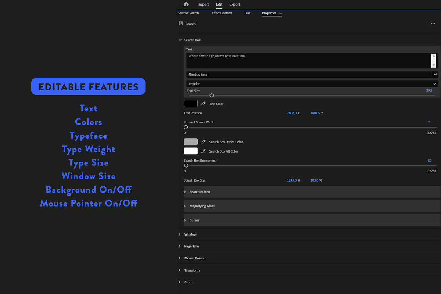
Task: Expand the Mouse Pointer group
Action: pyautogui.click(x=180, y=258)
